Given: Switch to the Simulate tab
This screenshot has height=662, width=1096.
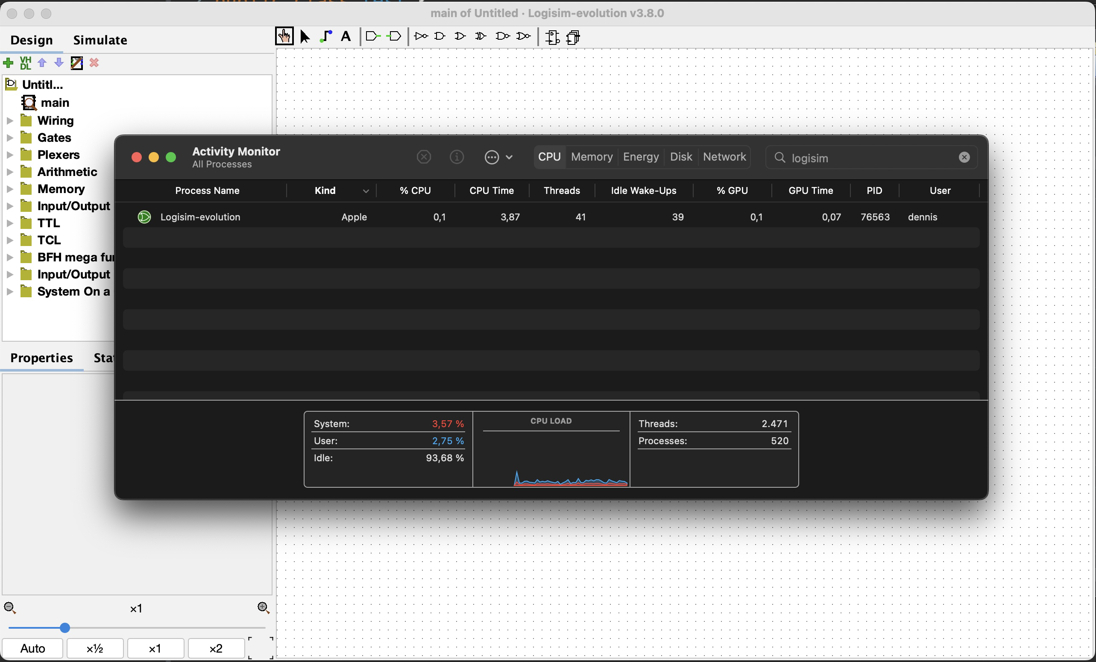Looking at the screenshot, I should pos(100,40).
